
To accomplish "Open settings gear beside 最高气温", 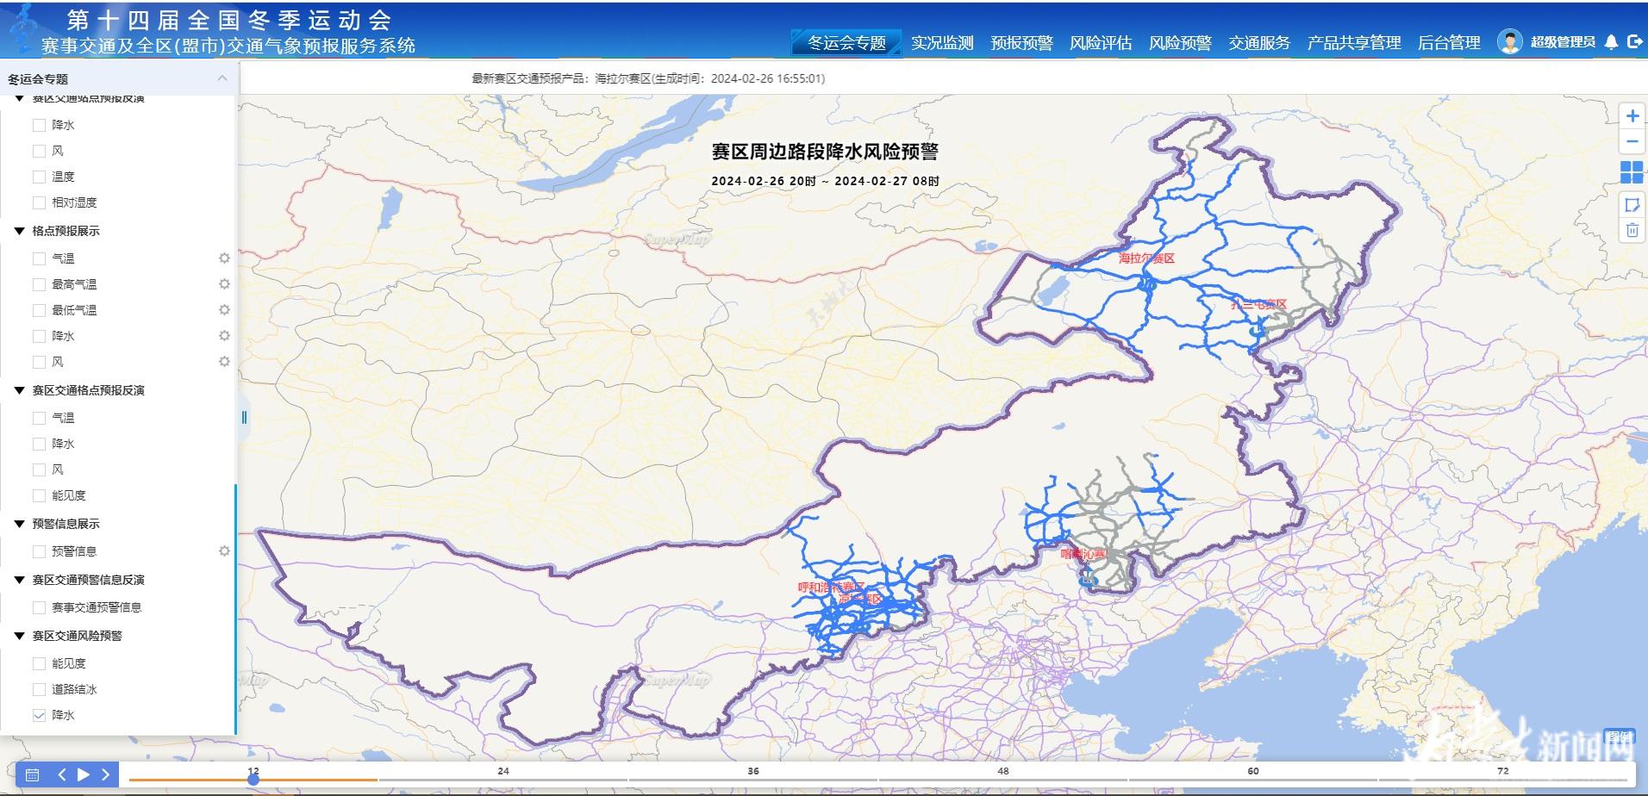I will coord(224,284).
